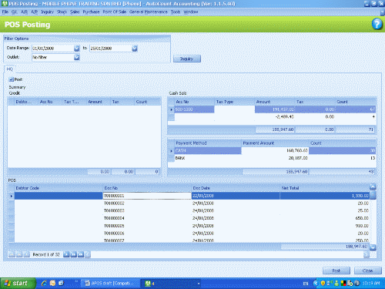Image resolution: width=385 pixels, height=289 pixels.
Task: Open the messenger tray icon
Action: coord(336,284)
